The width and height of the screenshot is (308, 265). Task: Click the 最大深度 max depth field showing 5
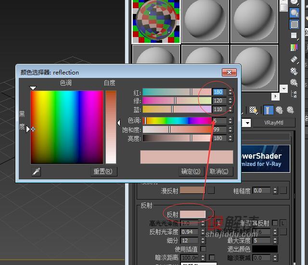point(262,240)
